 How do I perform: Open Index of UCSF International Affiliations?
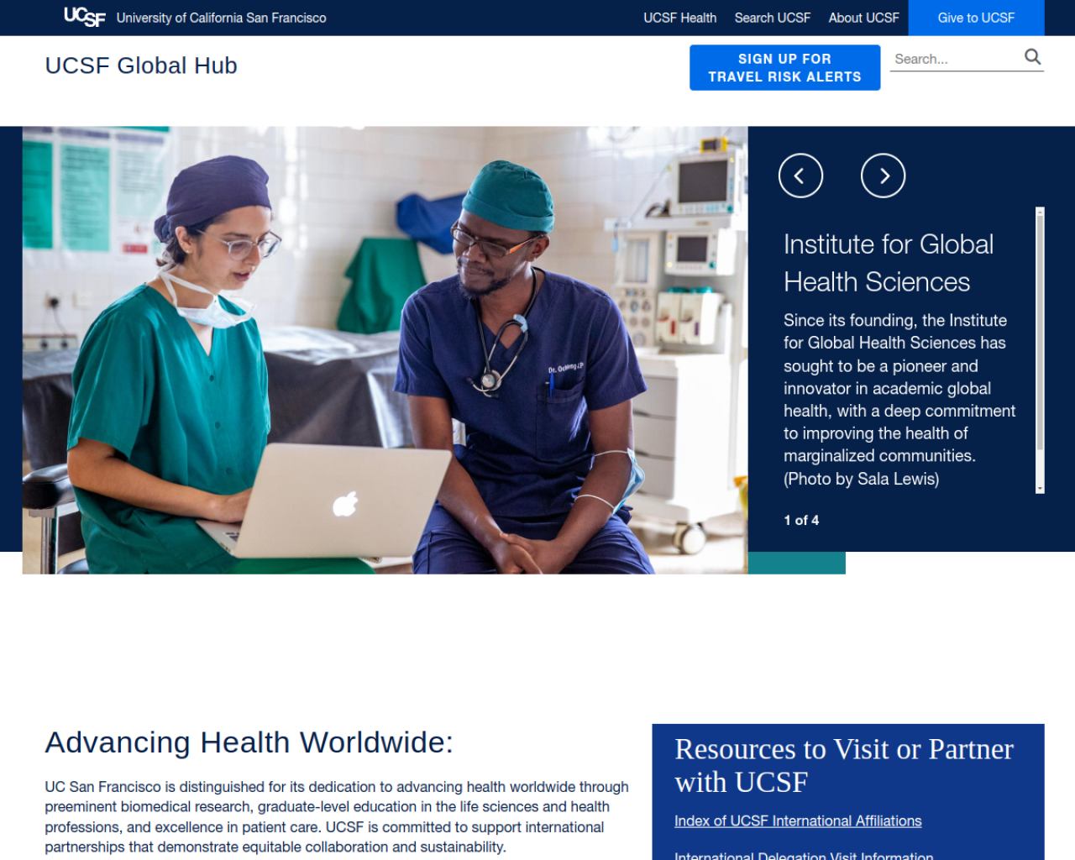pos(798,821)
